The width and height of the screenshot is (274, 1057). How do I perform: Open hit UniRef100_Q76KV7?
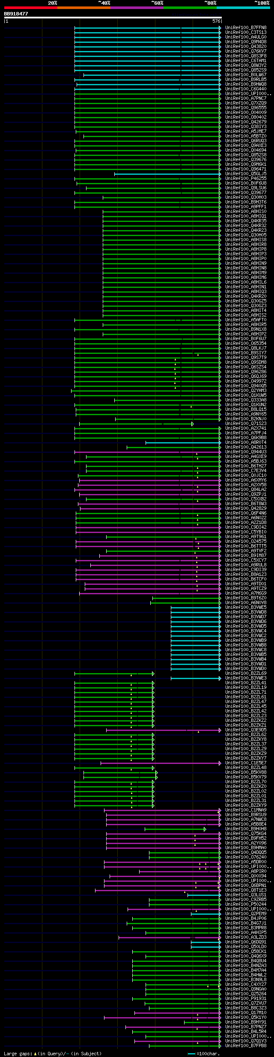pyautogui.click(x=246, y=51)
